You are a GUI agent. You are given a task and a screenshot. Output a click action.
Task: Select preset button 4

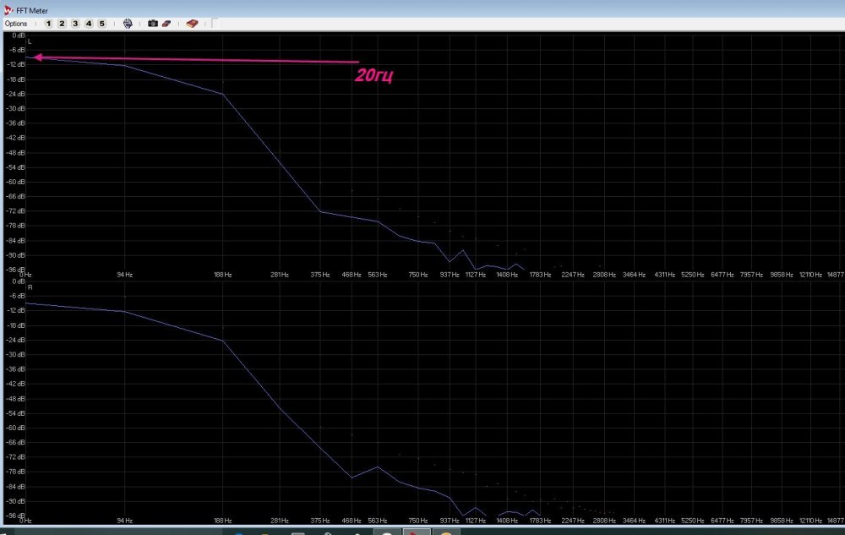(89, 24)
